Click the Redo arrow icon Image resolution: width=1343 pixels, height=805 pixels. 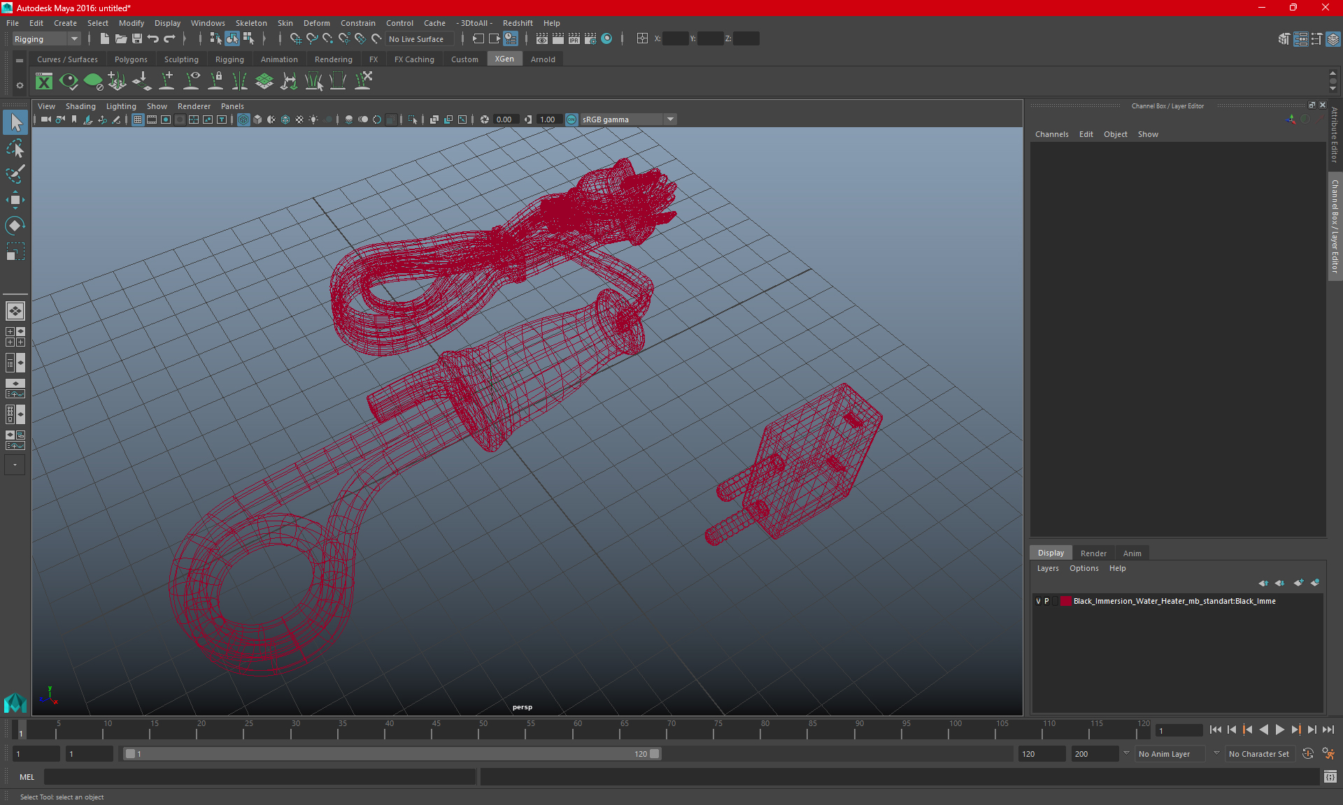[169, 39]
